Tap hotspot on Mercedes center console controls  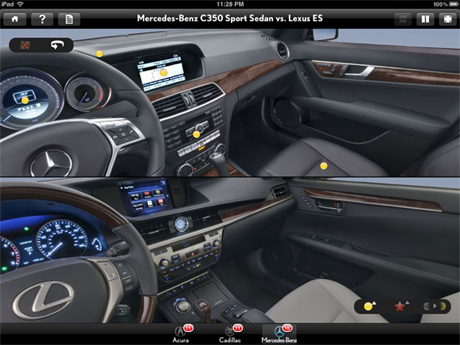[196, 134]
